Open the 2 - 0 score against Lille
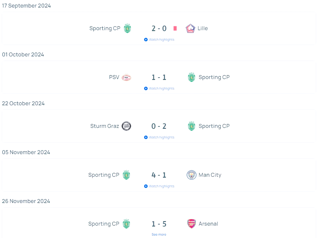 pyautogui.click(x=159, y=28)
